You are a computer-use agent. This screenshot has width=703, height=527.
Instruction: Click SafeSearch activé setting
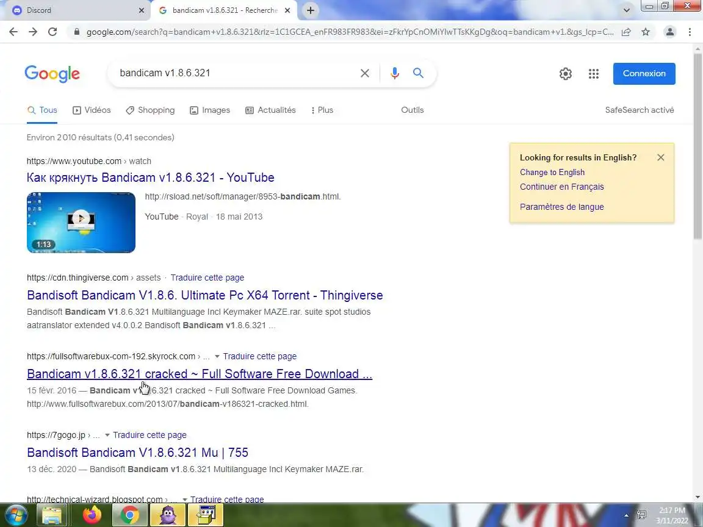click(640, 110)
